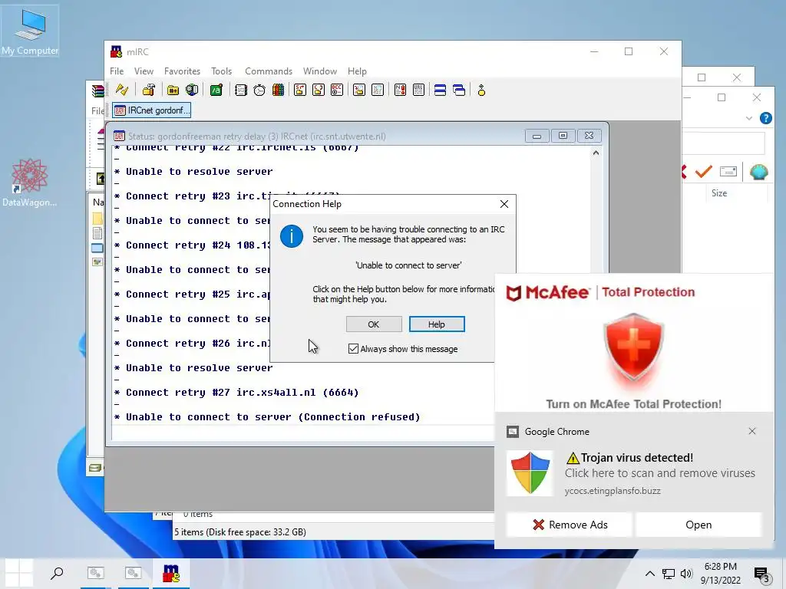Open the Windows Start button
The width and height of the screenshot is (786, 589).
click(x=19, y=573)
